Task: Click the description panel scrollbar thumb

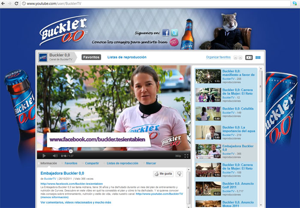Action: (x=189, y=188)
